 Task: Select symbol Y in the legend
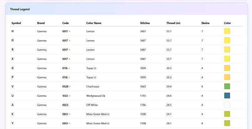(x=13, y=123)
